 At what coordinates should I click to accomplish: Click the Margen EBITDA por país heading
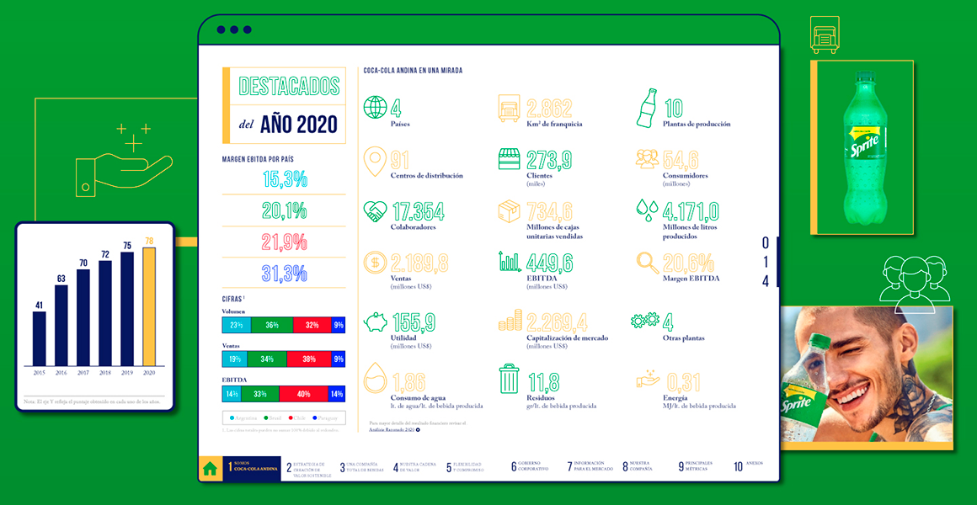(258, 159)
